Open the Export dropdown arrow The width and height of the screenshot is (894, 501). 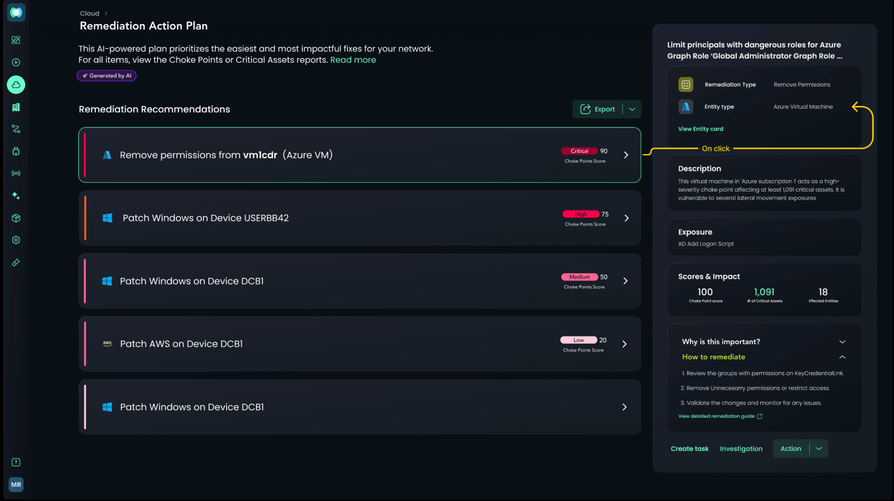[x=632, y=109]
